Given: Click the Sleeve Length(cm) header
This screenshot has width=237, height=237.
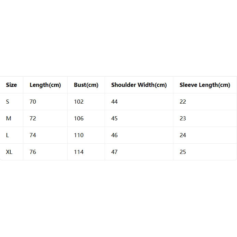Looking at the screenshot, I should 205,85.
